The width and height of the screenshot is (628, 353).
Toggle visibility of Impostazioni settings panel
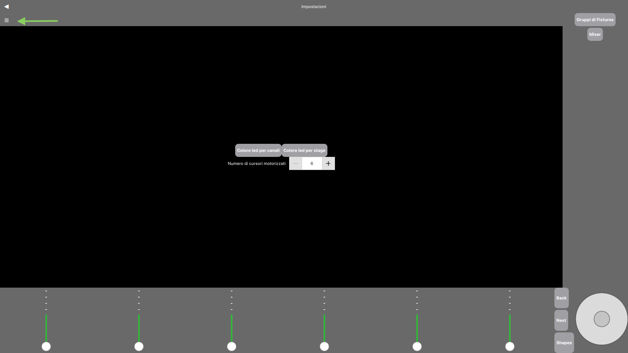7,20
